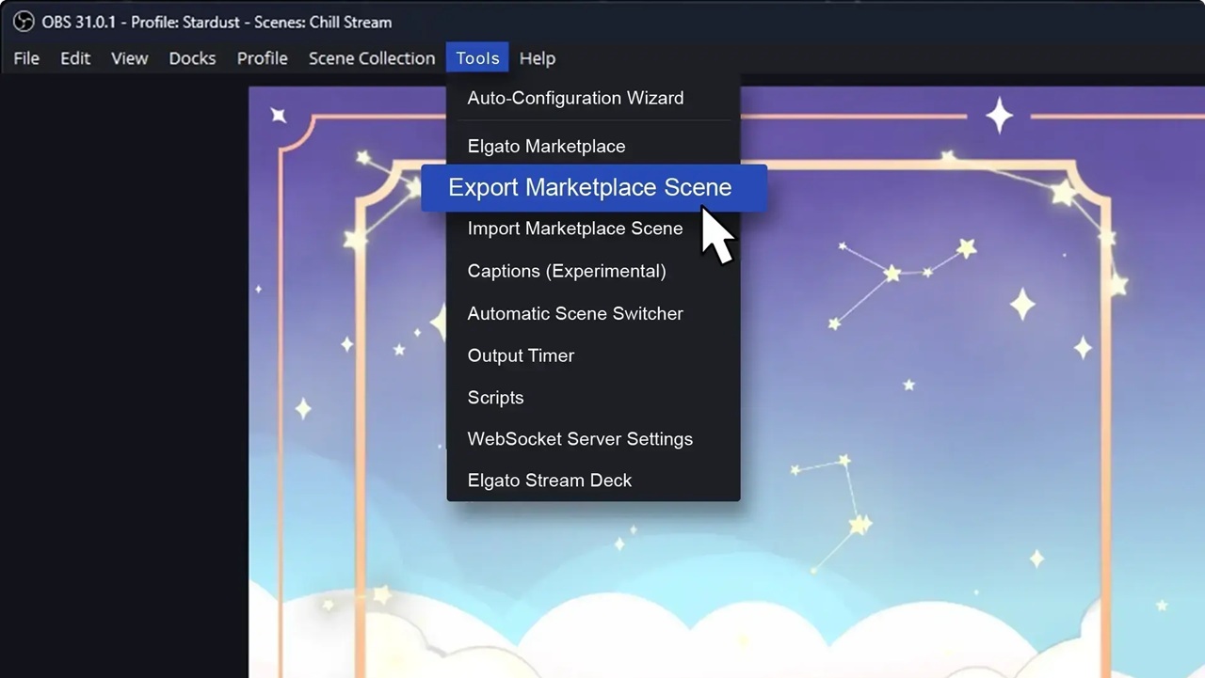The width and height of the screenshot is (1205, 678).
Task: Open Elgato Marketplace from the Tools menu
Action: coord(546,147)
